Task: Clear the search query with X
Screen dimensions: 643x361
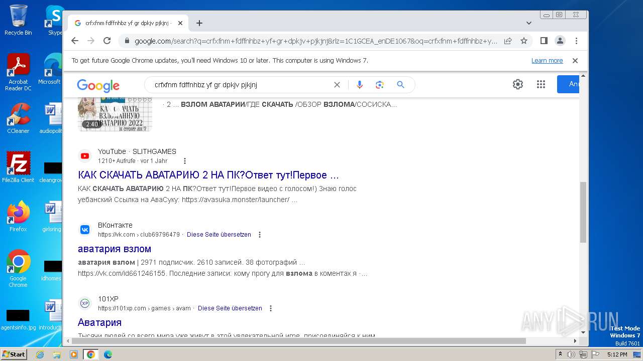Action: (x=337, y=85)
